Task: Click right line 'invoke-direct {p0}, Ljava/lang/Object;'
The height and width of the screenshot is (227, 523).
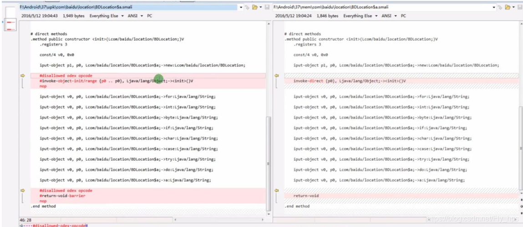Action: click(x=350, y=81)
